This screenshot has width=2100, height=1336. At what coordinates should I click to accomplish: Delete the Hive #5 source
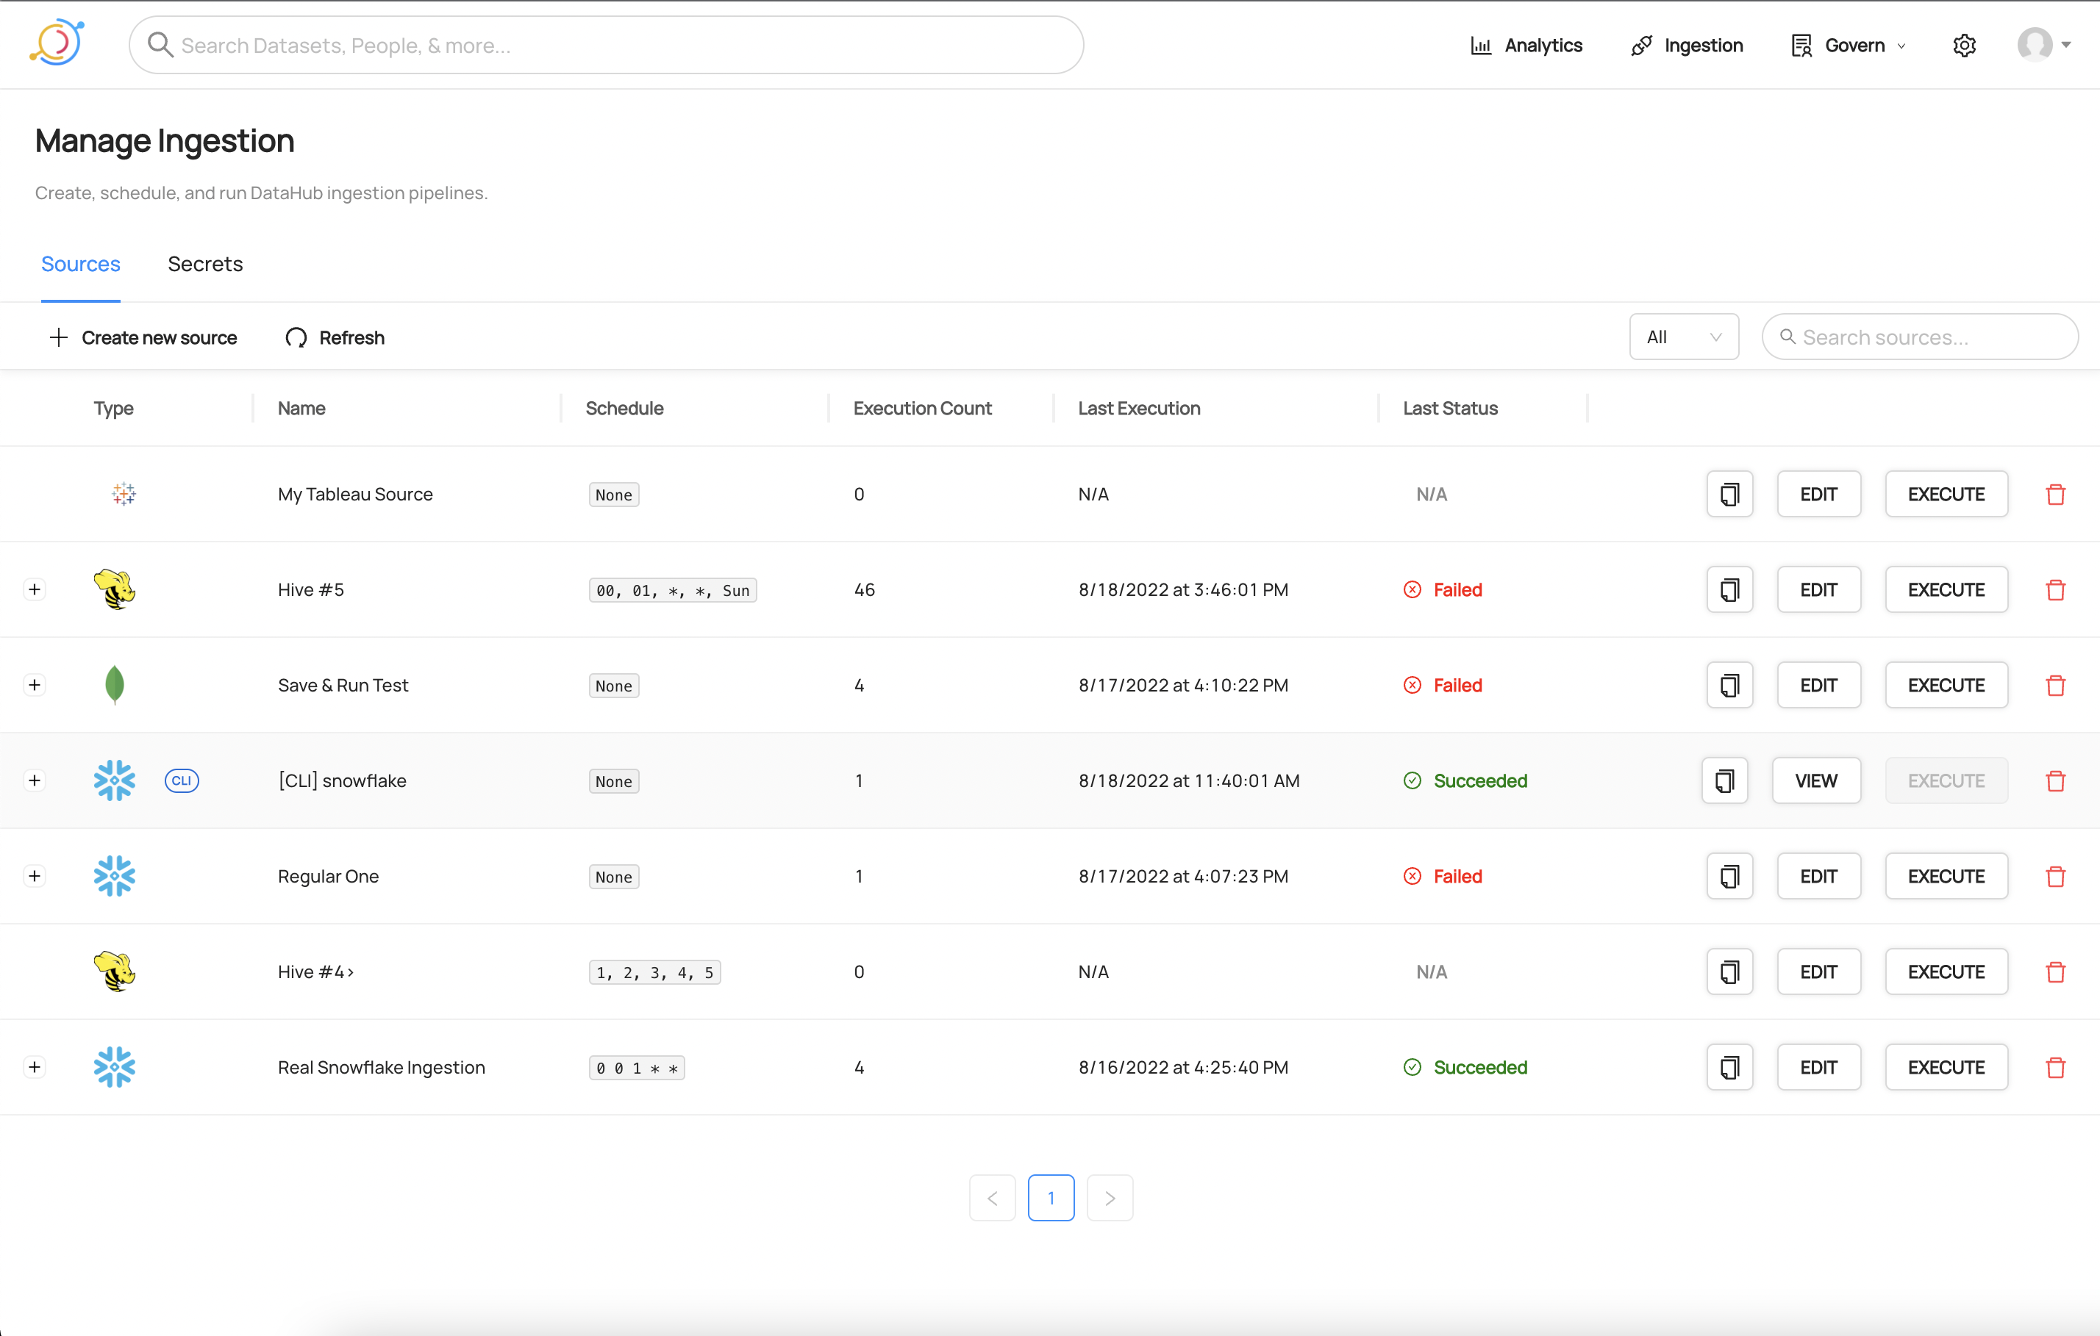(2054, 590)
